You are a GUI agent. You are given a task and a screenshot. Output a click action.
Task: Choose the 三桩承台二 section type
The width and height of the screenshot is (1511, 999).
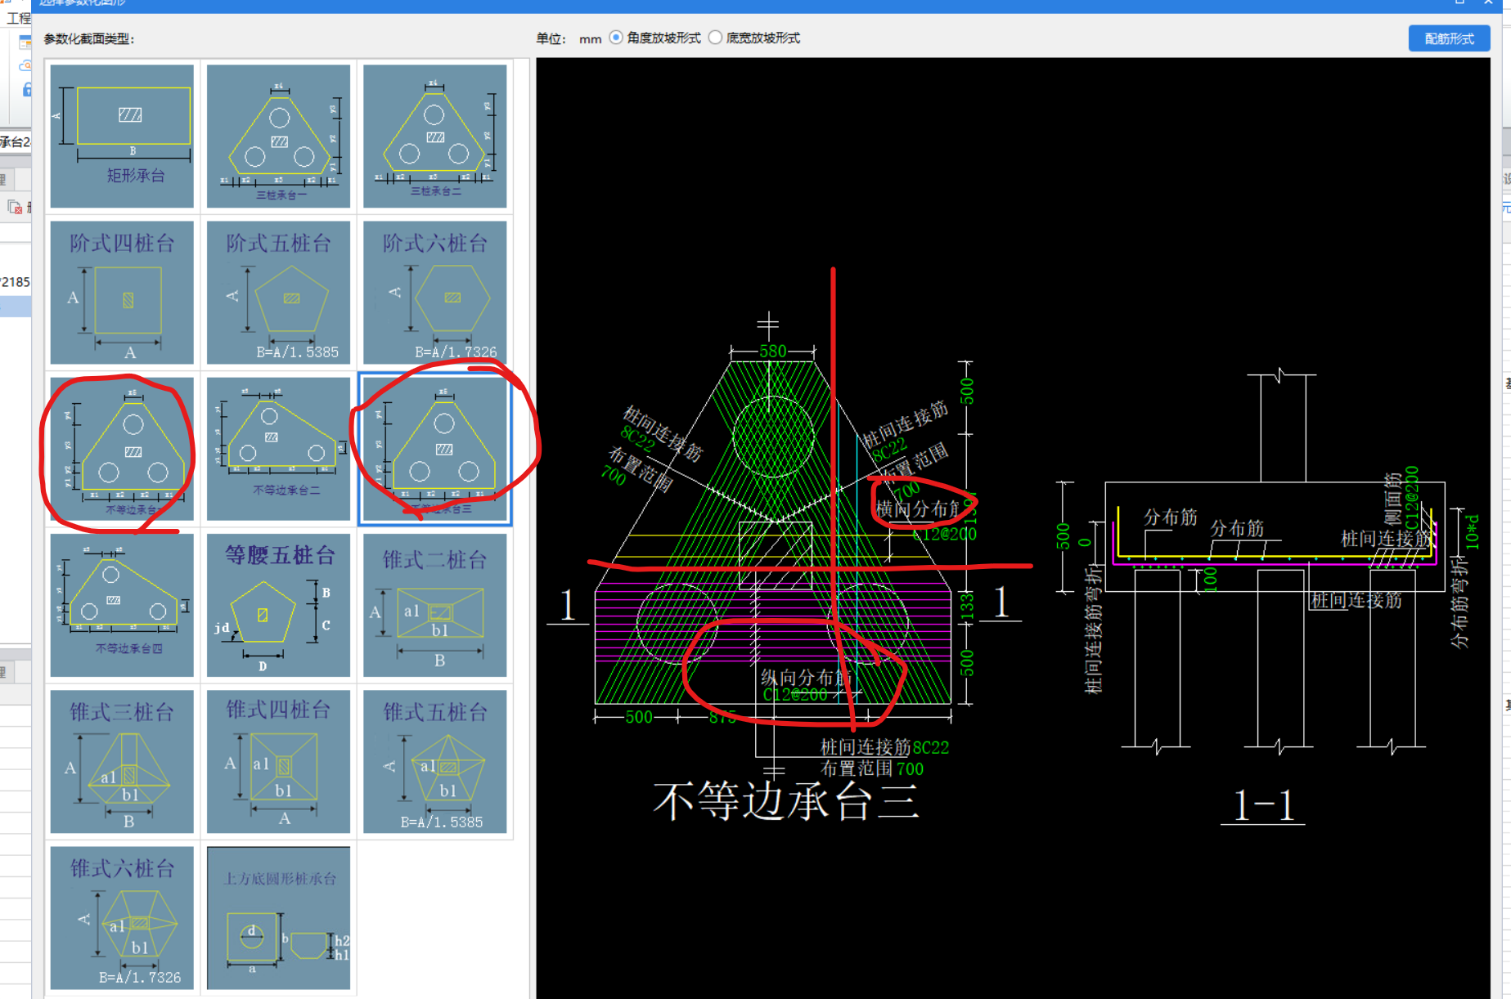point(434,136)
